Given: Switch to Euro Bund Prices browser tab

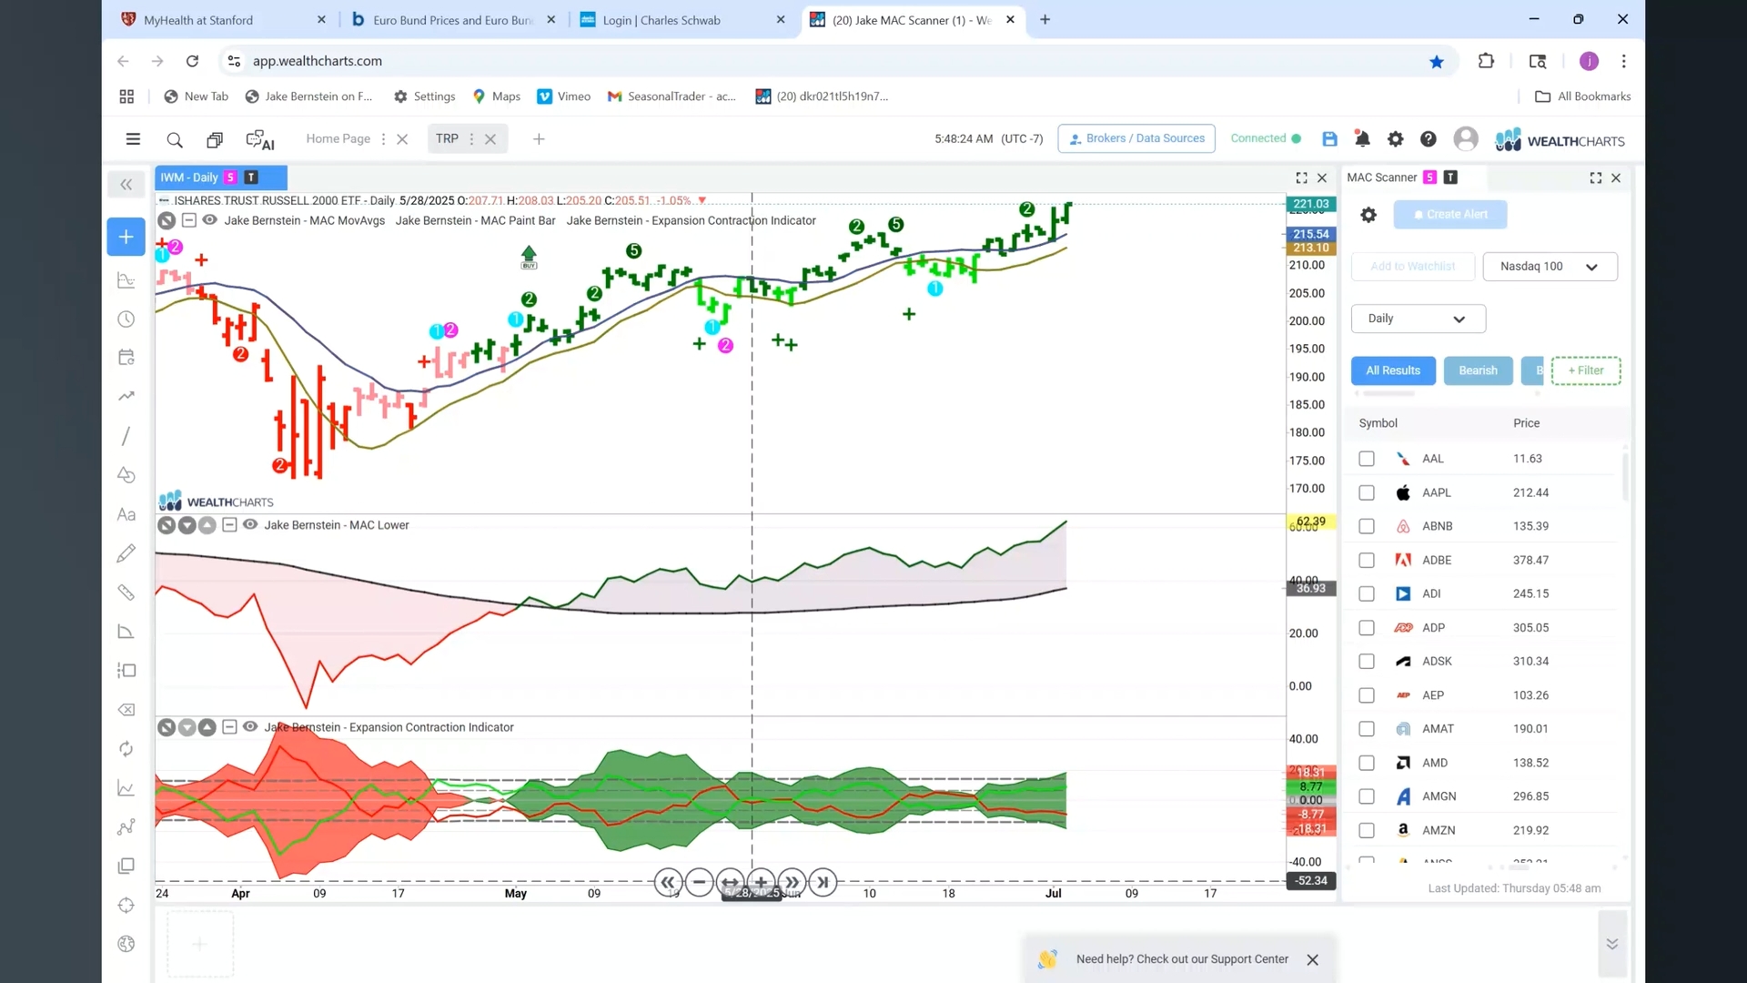Looking at the screenshot, I should [x=453, y=20].
